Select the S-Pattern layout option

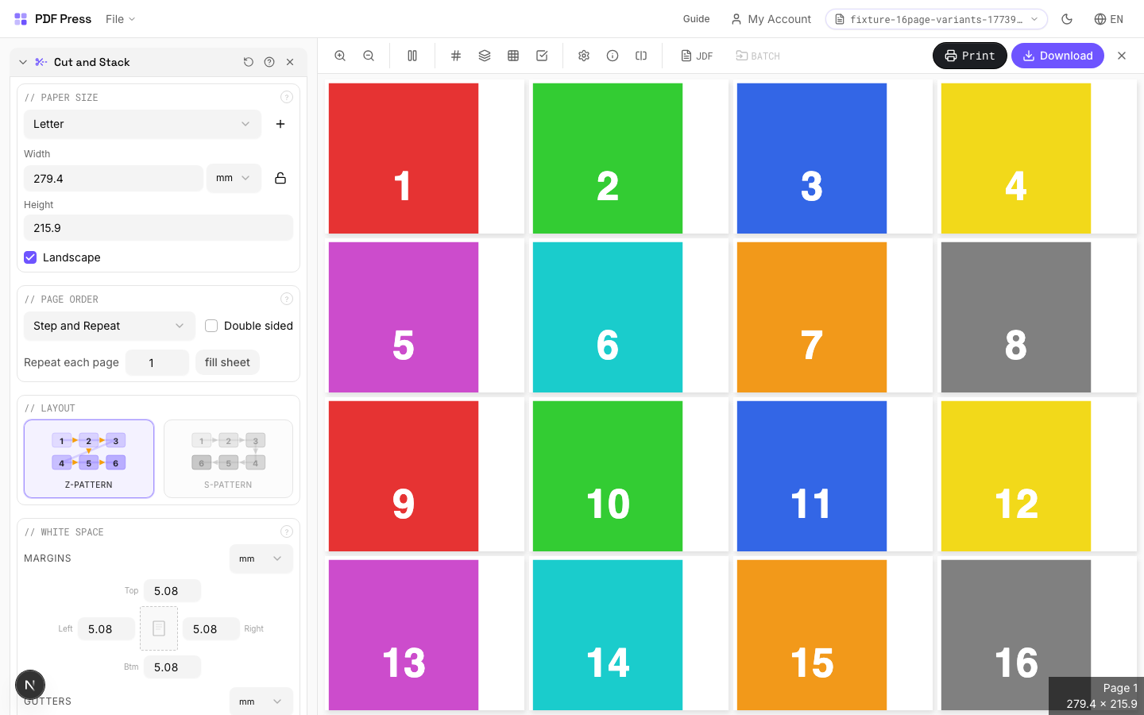coord(228,458)
